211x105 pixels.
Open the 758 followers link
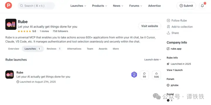click(x=60, y=31)
